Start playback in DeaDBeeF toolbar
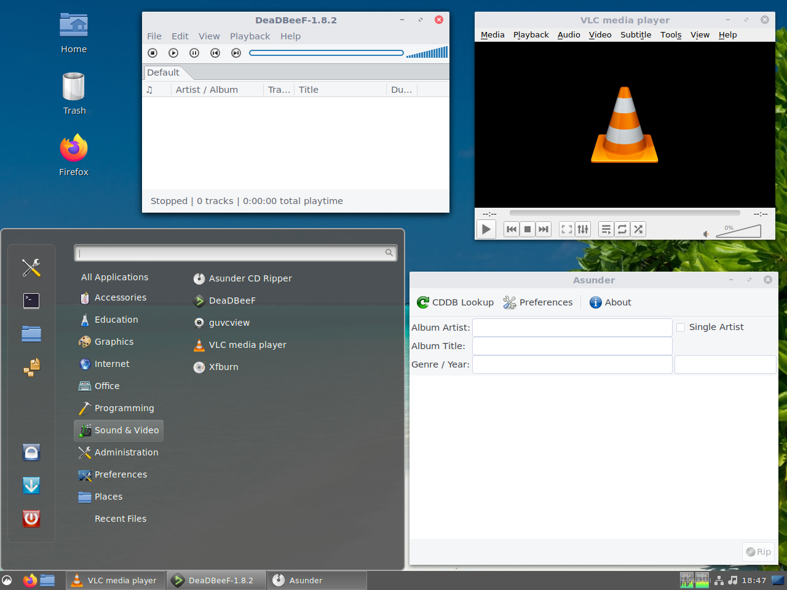 point(173,53)
